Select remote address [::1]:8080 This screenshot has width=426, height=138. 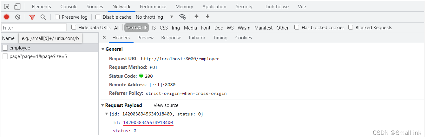(162, 85)
